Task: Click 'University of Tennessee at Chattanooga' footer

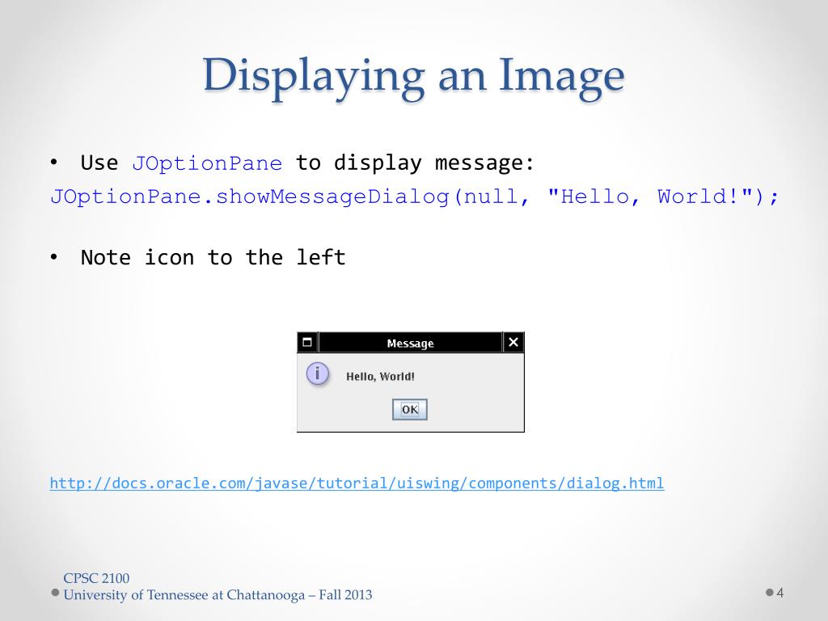Action: click(184, 595)
